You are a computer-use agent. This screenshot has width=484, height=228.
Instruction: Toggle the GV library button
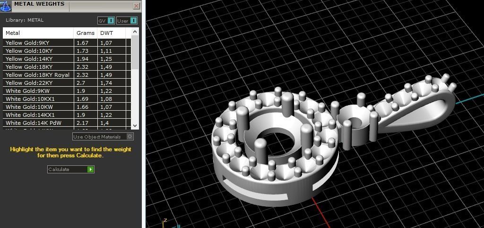(106, 21)
